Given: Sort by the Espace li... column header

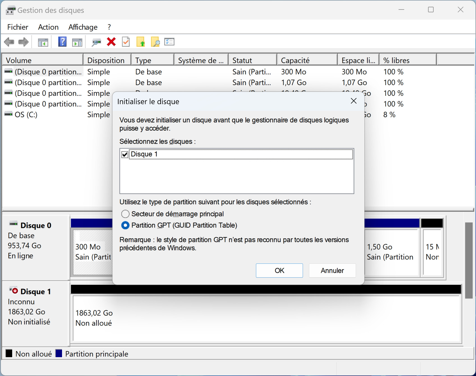Looking at the screenshot, I should click(x=359, y=60).
